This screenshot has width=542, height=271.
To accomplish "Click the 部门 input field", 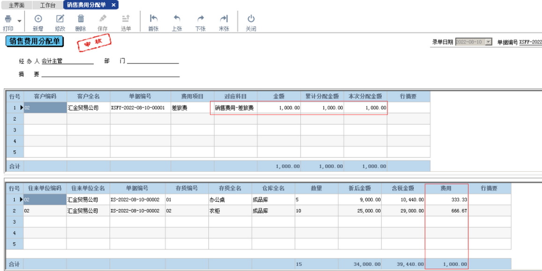I will [153, 61].
